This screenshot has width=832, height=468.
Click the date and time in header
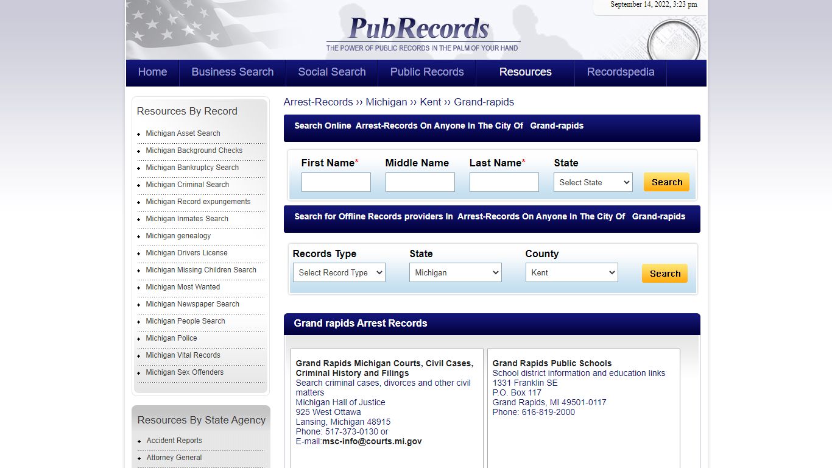[x=654, y=4]
